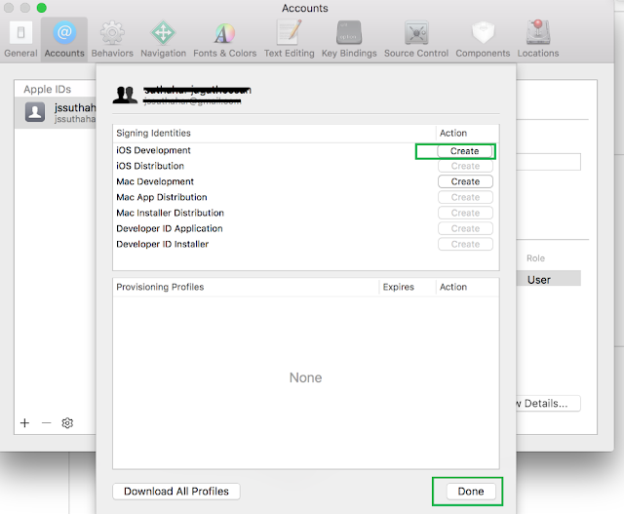
Task: Click the green zoom window button
Action: click(41, 8)
